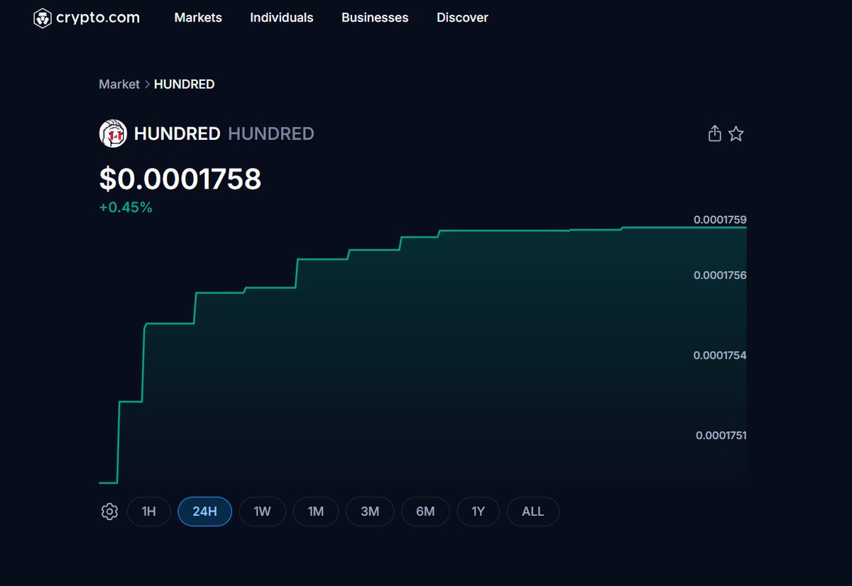The height and width of the screenshot is (586, 852).
Task: Select the ALL time range
Action: pyautogui.click(x=532, y=512)
